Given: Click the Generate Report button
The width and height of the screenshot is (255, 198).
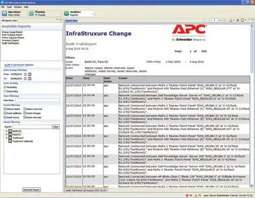Looking at the screenshot, I should click(x=31, y=190).
